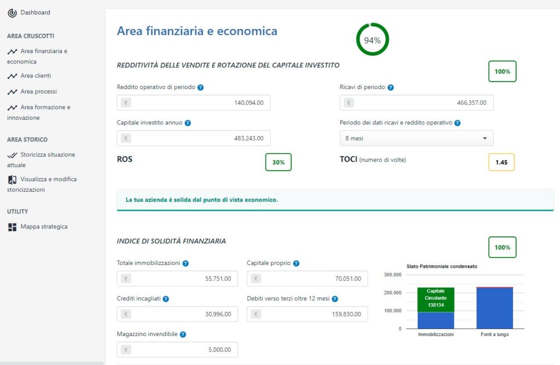Click the Fonti a lungo chart axis label

494,334
